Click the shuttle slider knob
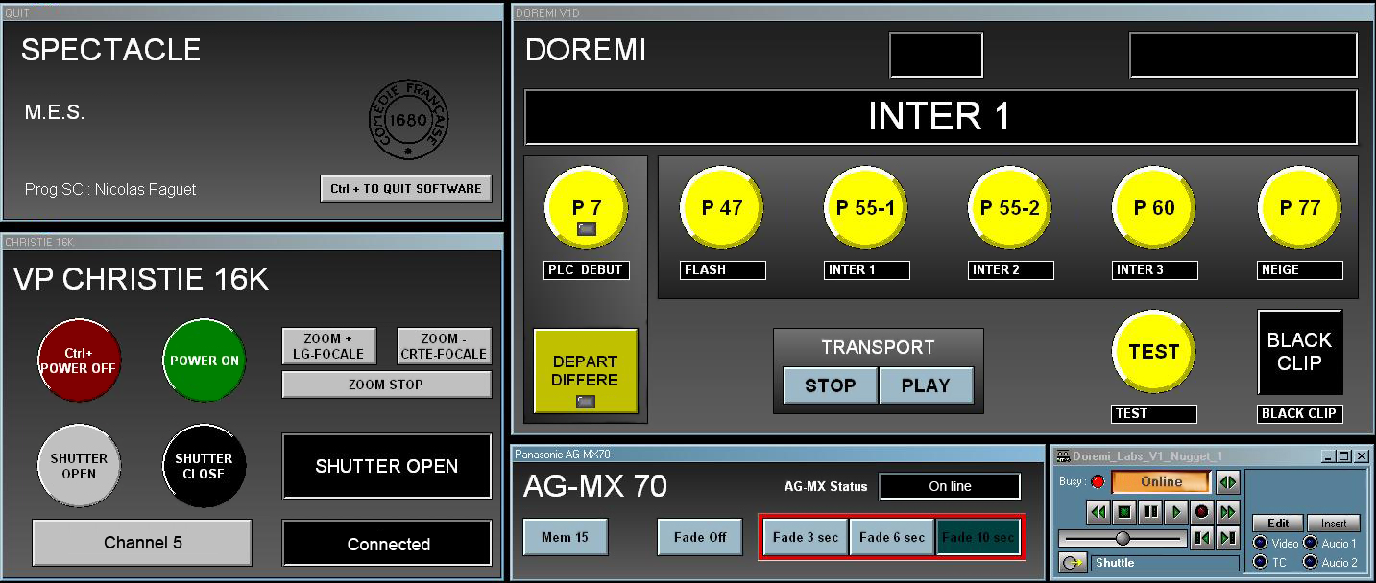Viewport: 1376px width, 583px height. 1123,538
